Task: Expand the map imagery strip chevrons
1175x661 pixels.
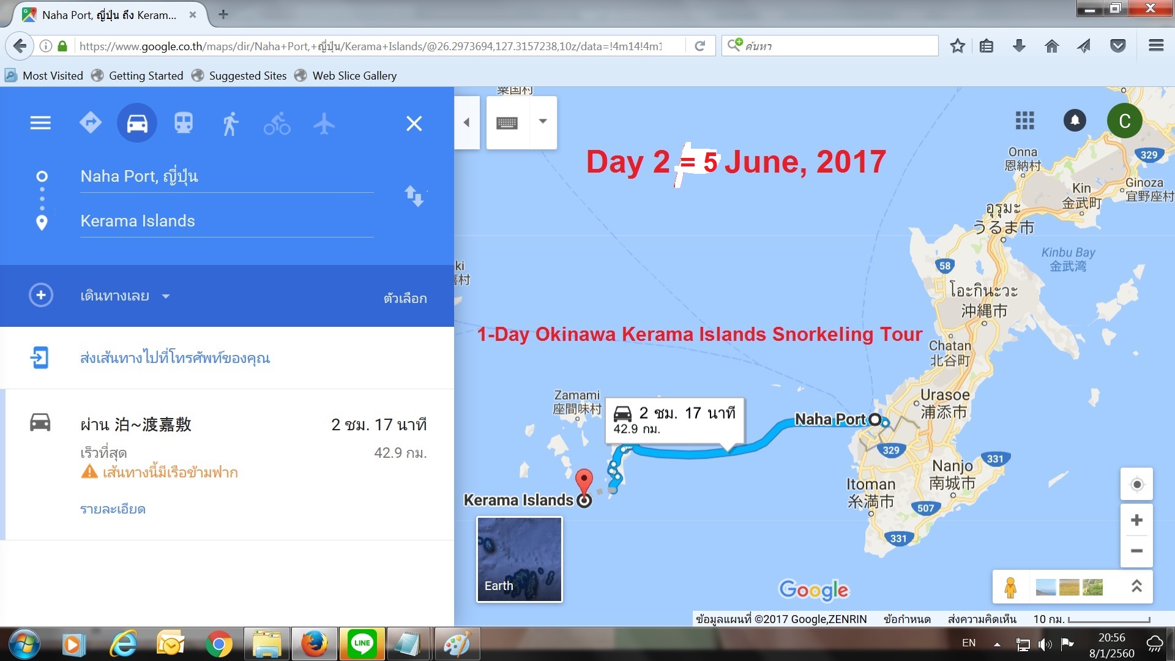Action: point(1136,586)
